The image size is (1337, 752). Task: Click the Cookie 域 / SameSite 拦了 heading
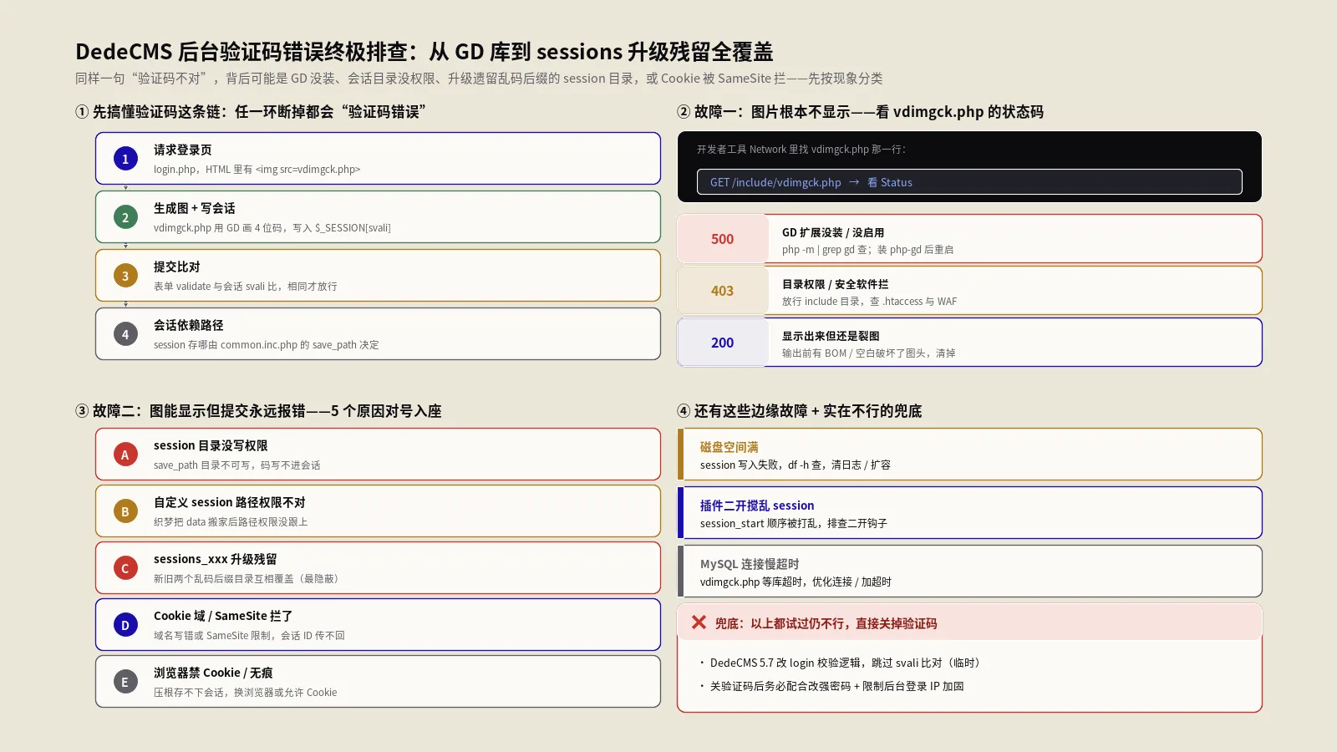(x=223, y=616)
